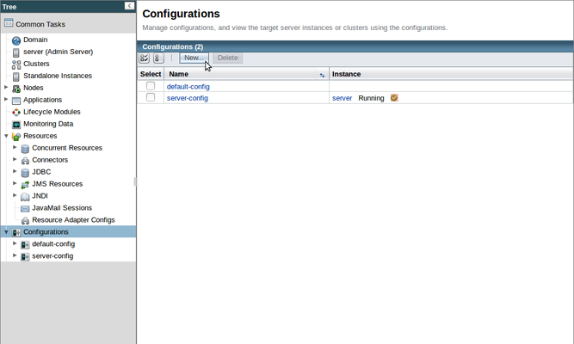Click the JMS Resources icon
This screenshot has width=574, height=344.
25,184
